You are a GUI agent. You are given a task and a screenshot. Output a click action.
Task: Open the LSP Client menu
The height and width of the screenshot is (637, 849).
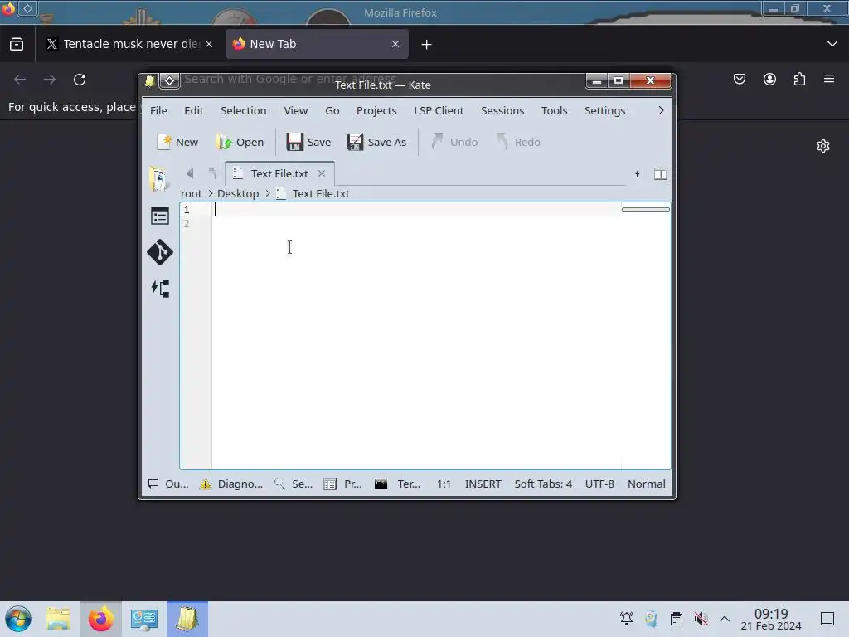coord(439,110)
